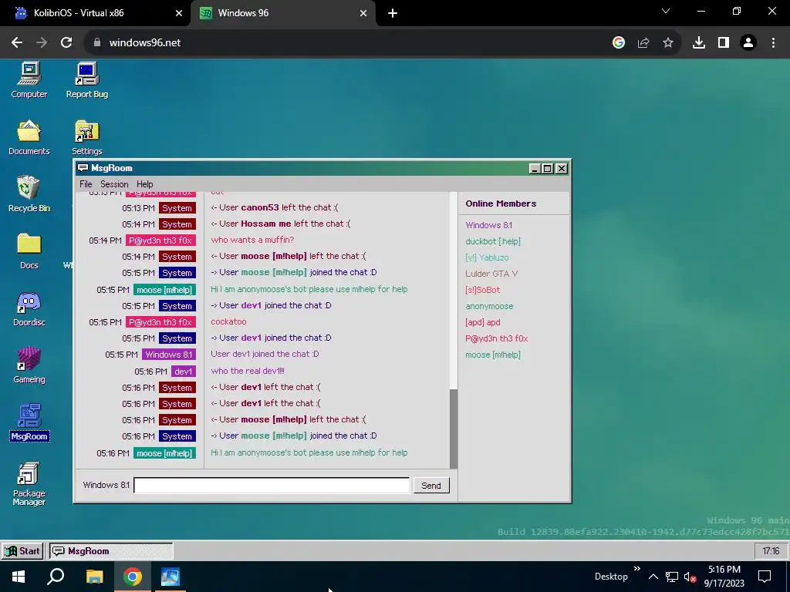
Task: Click 'User canon53 left the chat' message
Action: (275, 207)
